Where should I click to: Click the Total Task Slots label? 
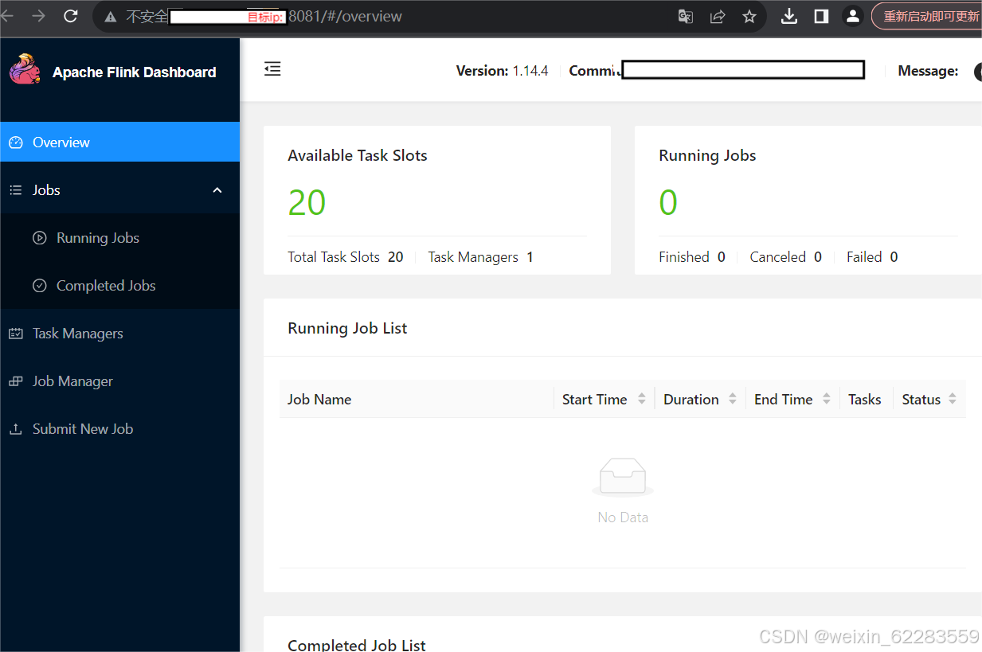[x=334, y=257]
